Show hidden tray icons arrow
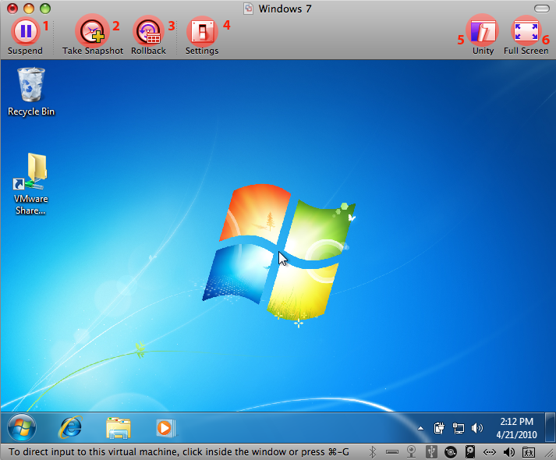Viewport: 556px width, 460px height. coord(420,429)
